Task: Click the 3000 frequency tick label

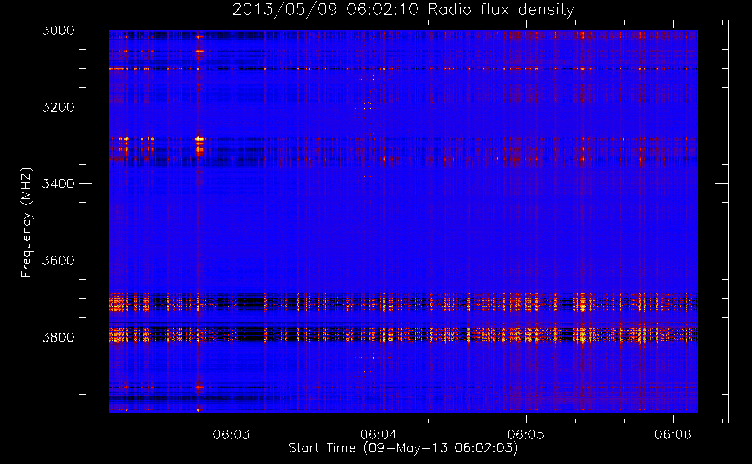Action: point(58,30)
